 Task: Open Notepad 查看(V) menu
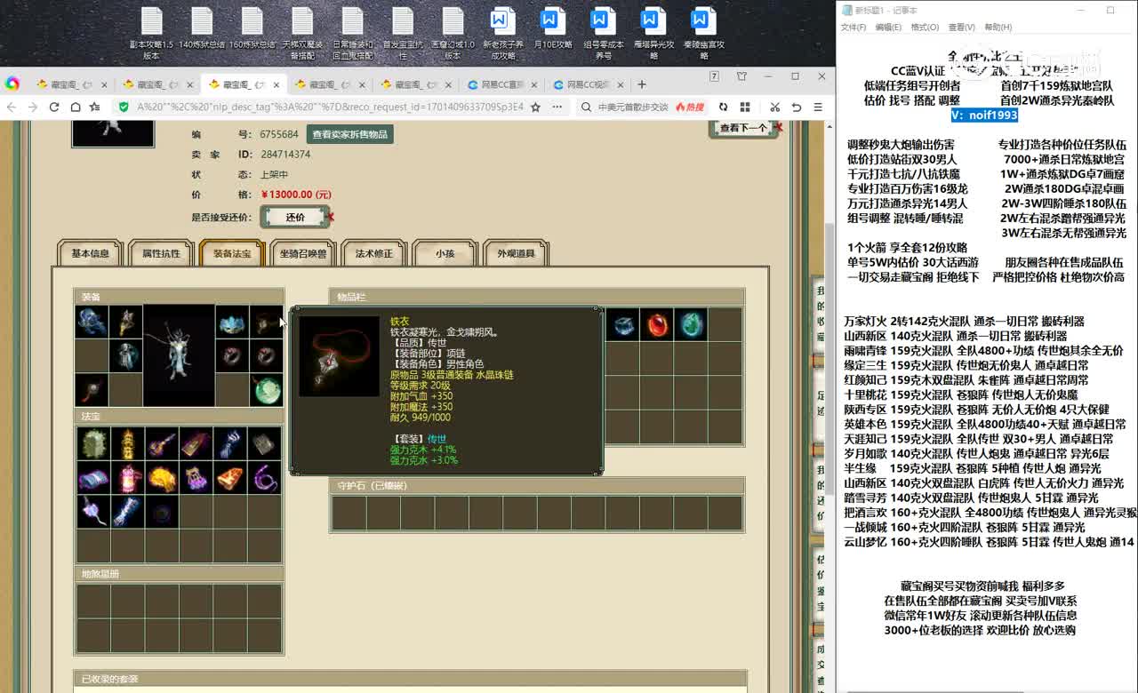tap(961, 28)
